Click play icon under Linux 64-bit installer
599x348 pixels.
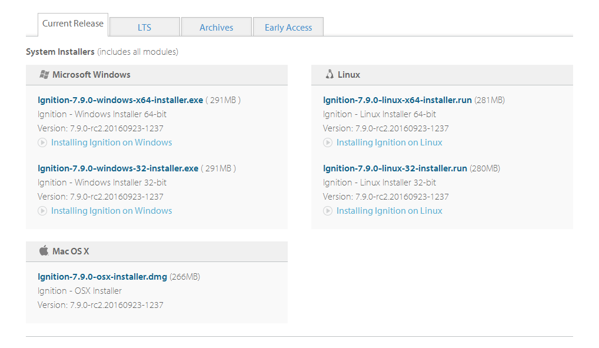pyautogui.click(x=328, y=142)
